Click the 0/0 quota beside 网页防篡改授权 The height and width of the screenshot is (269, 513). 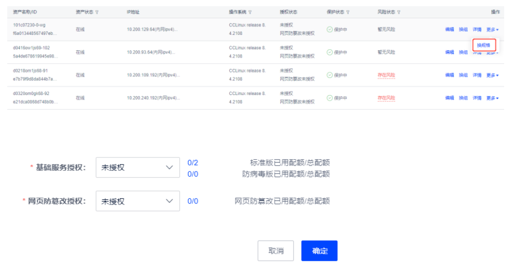pos(193,201)
